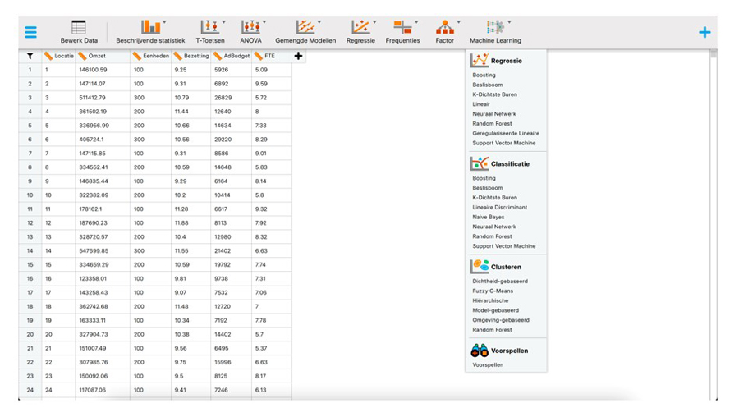Open the T-Toetsen analysis menu
The width and height of the screenshot is (739, 417).
pos(209,29)
